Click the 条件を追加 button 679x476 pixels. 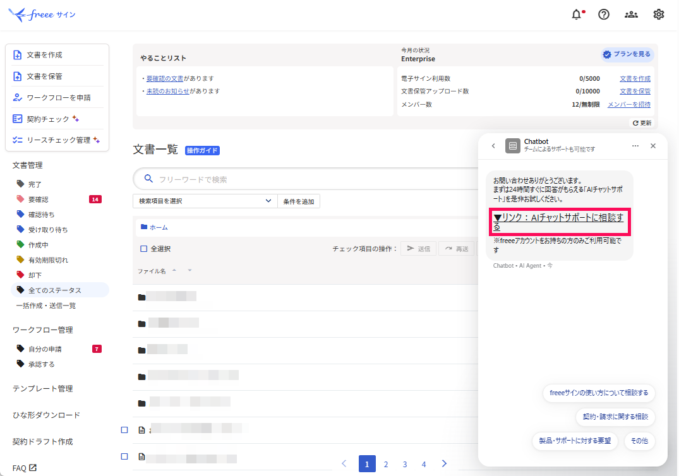[298, 201]
